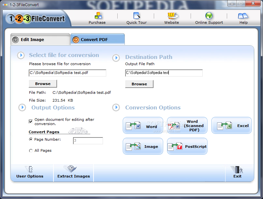The width and height of the screenshot is (263, 199).
Task: Click the Edit Image tab arrow icon
Action: coord(15,40)
